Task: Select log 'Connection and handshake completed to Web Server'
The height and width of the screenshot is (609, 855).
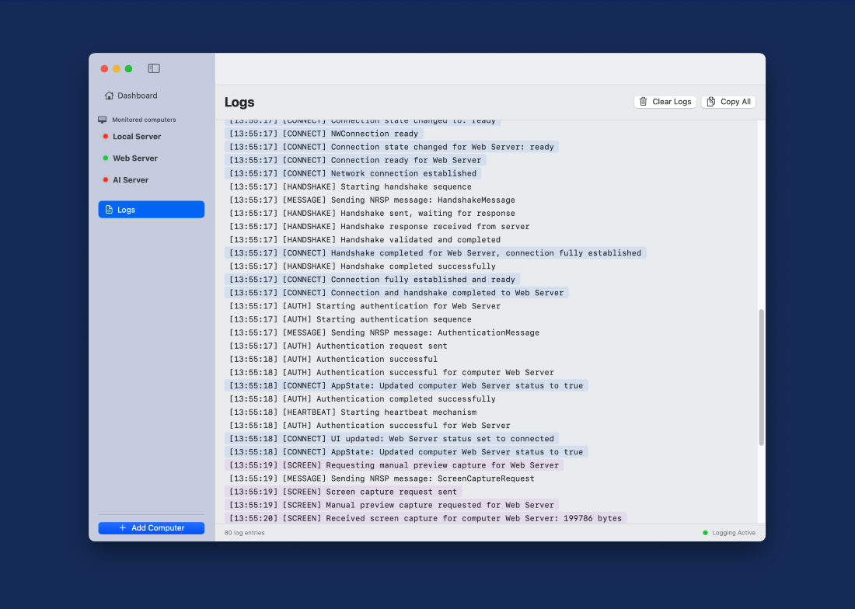Action: [396, 293]
